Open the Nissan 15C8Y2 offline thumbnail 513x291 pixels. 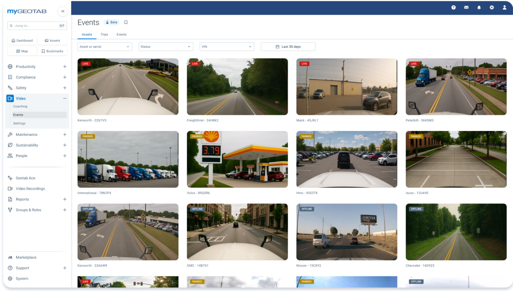(x=347, y=232)
